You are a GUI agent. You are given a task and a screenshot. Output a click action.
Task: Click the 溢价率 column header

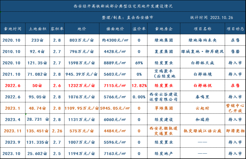[x=139, y=29]
